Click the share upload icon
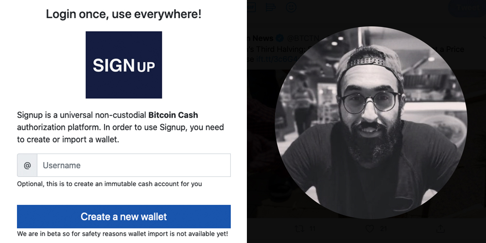The image size is (486, 243). click(440, 229)
